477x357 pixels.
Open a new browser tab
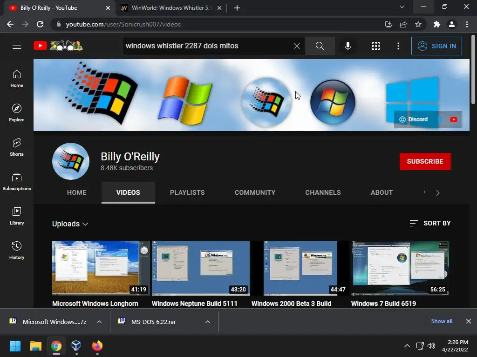237,8
